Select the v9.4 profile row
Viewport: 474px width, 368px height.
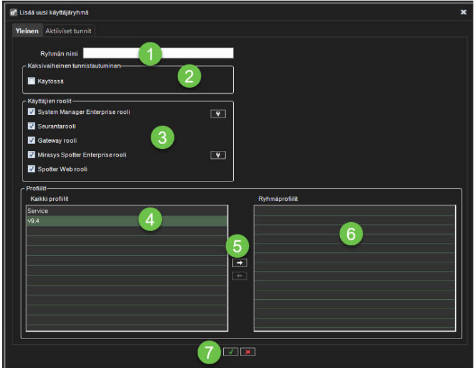pos(126,221)
